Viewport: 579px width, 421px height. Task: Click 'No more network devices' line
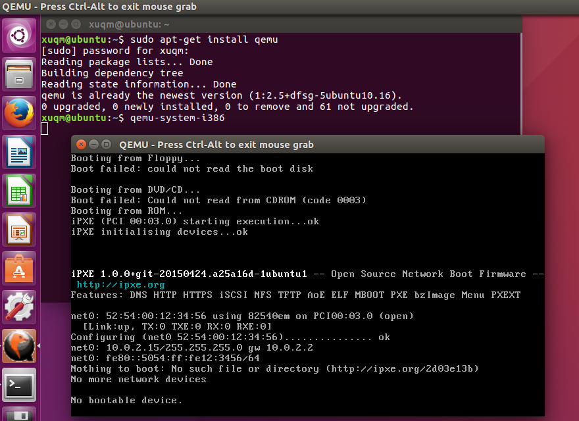tap(138, 379)
